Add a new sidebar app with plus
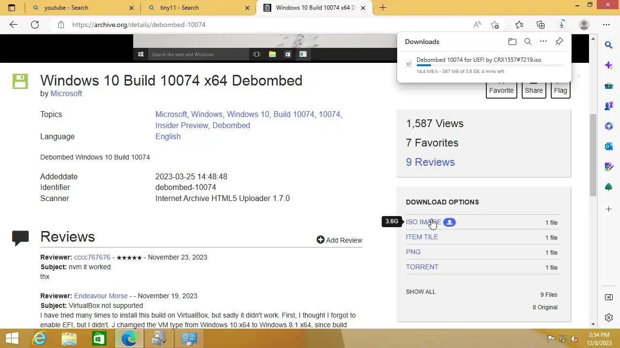This screenshot has height=348, width=620. (609, 209)
